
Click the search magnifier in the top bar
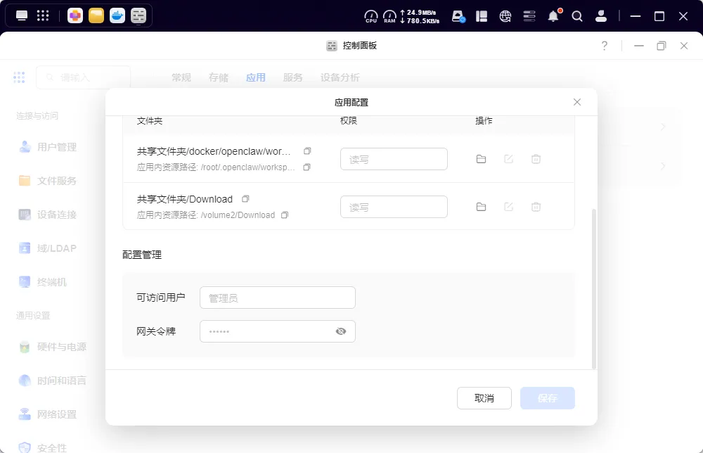point(577,16)
